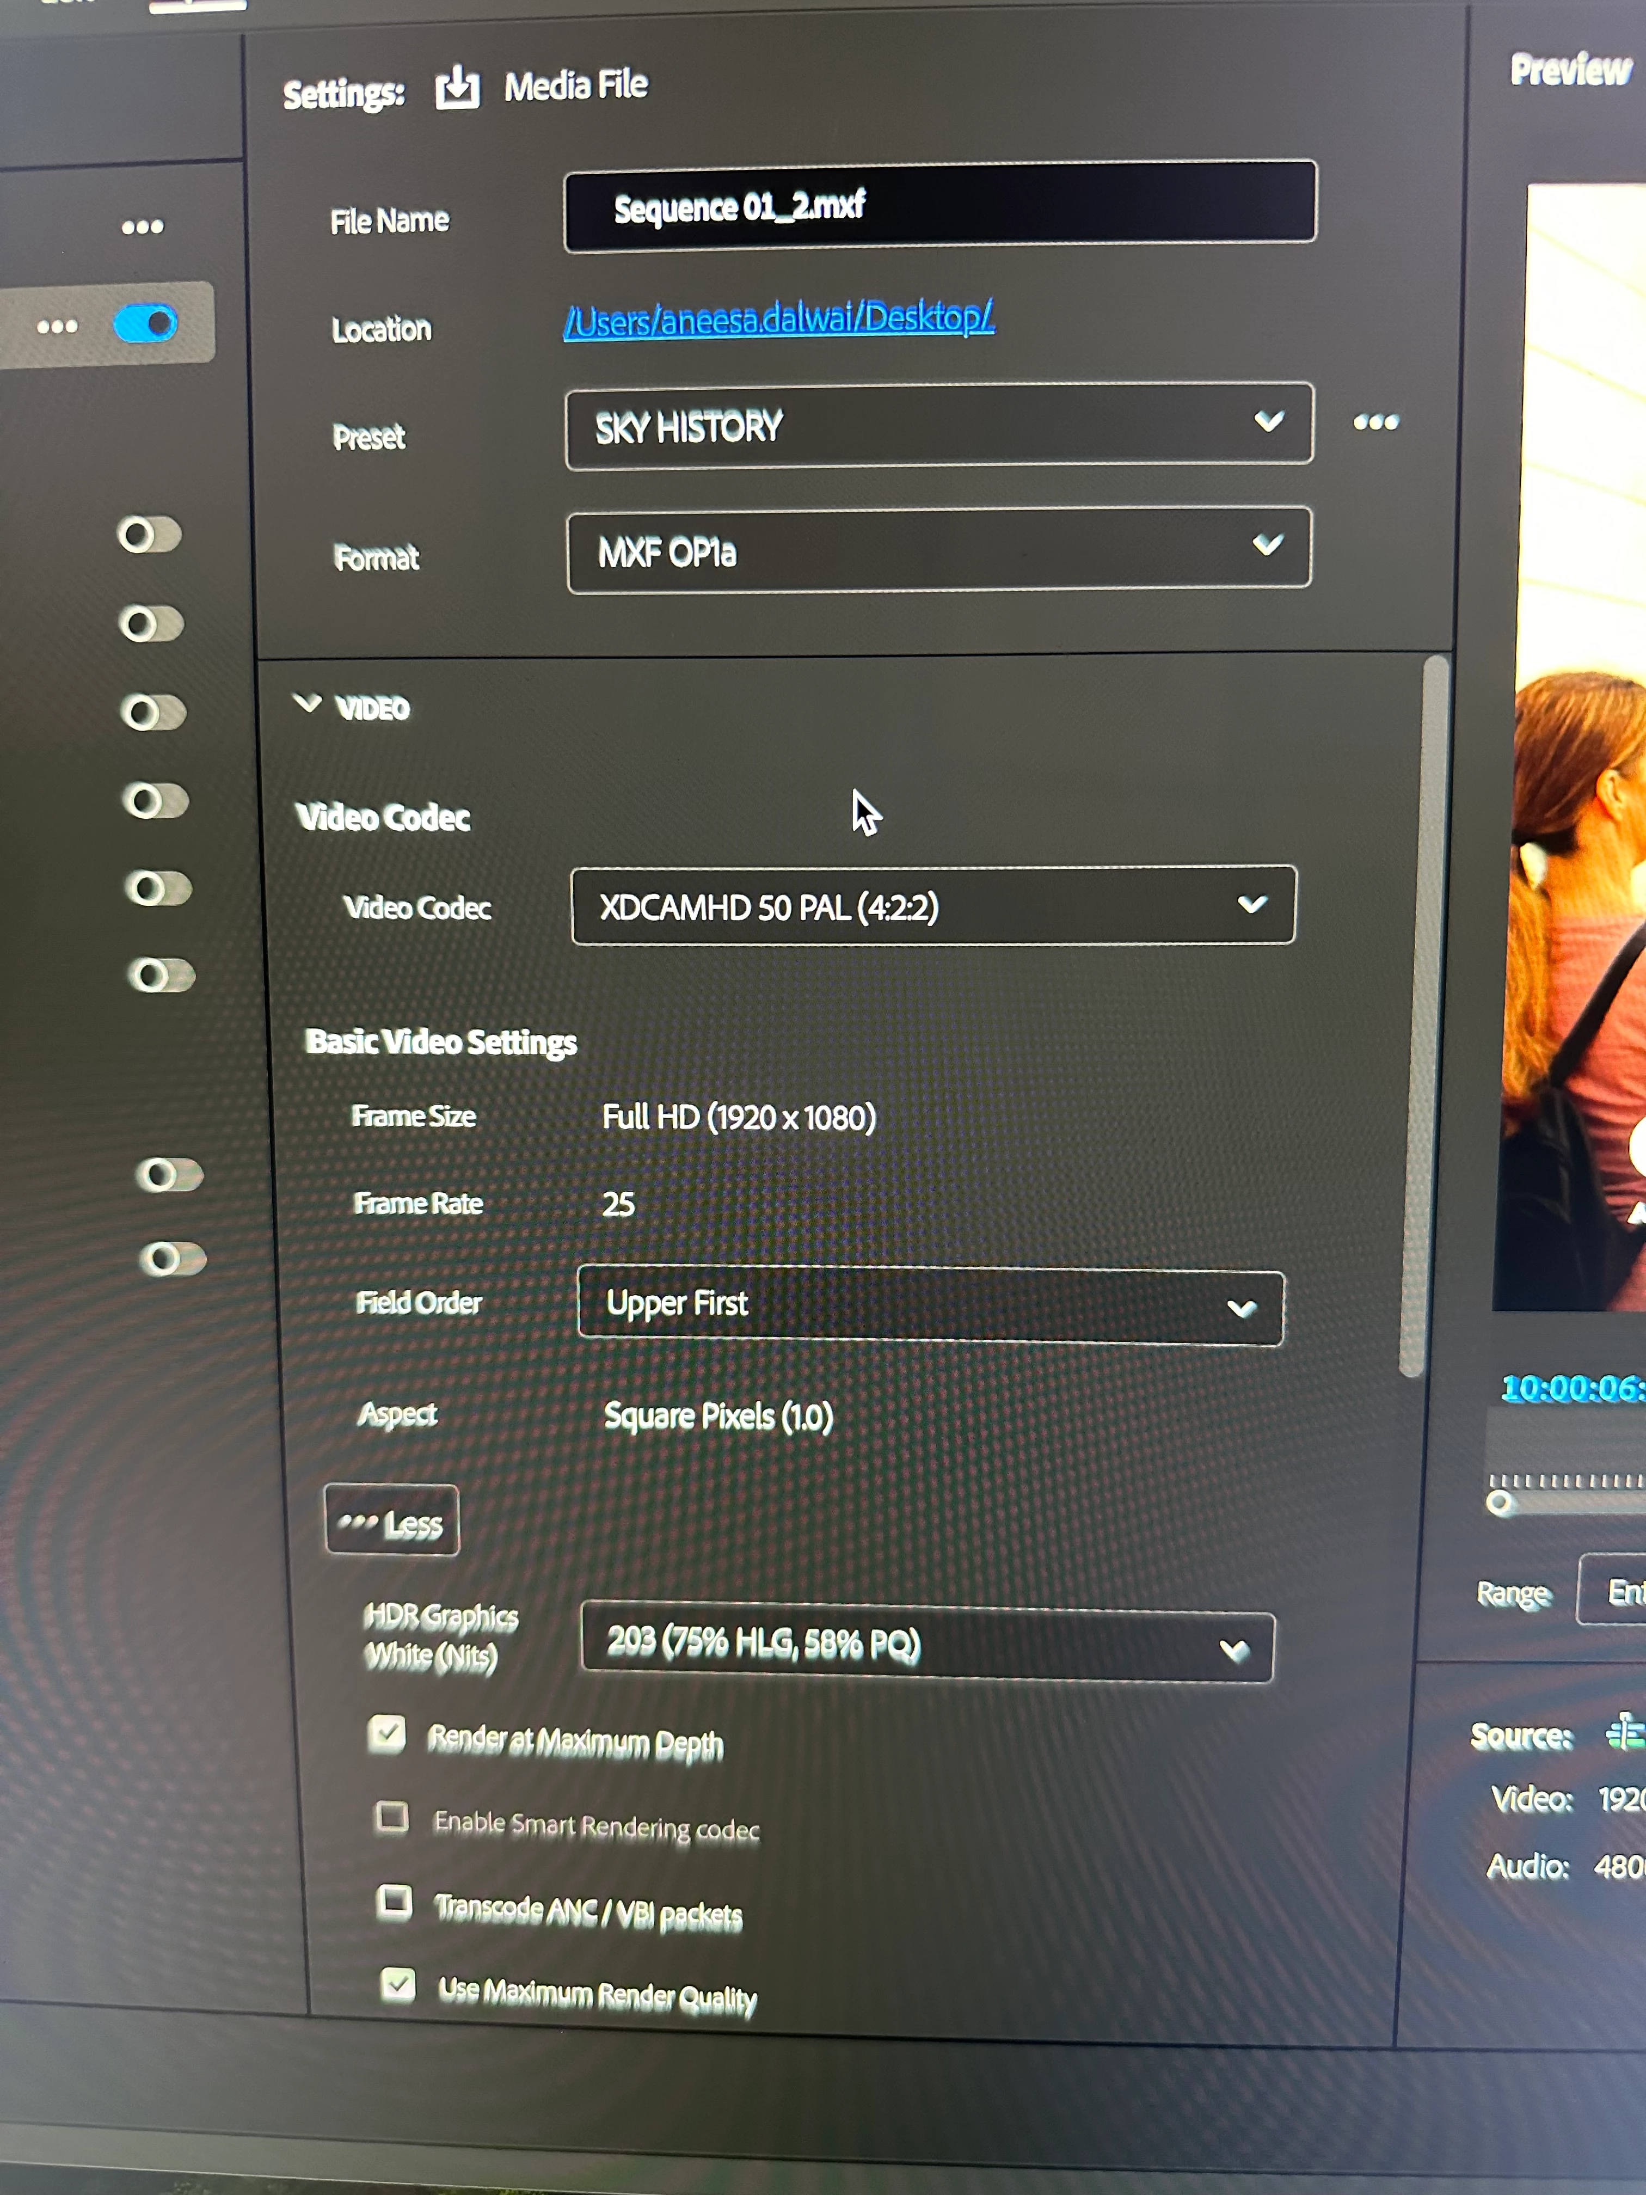Screen dimensions: 1646x2195
Task: Click the chevron arrow in Preset box
Action: pyautogui.click(x=1268, y=422)
